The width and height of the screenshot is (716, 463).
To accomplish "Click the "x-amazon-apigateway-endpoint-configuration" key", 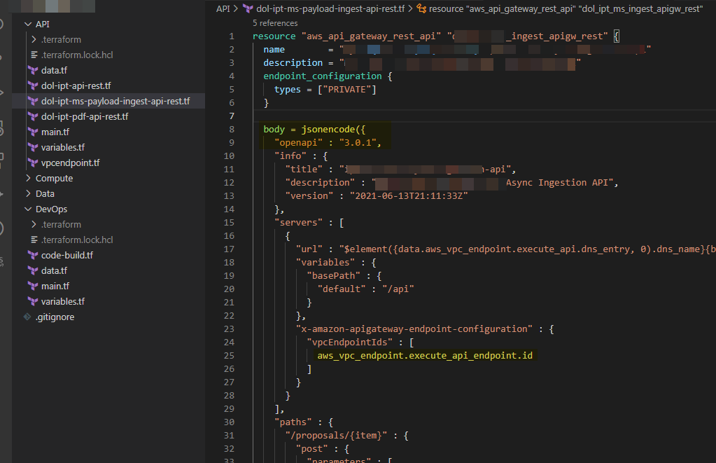I will pyautogui.click(x=414, y=329).
